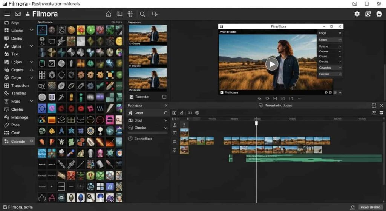Screen dimensions: 386x211
Task: Expand the timeline panel with the maximize icon
Action: click(374, 106)
